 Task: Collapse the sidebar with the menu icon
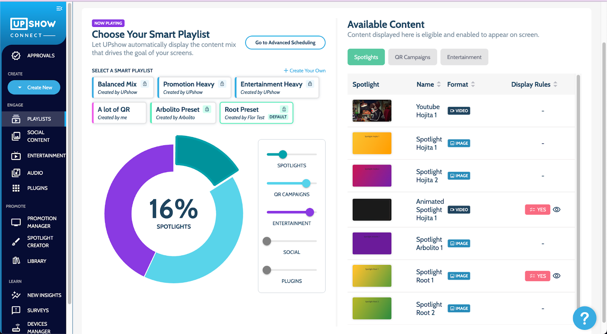[59, 8]
